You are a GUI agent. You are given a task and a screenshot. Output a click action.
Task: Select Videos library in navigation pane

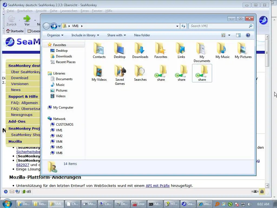pos(61,96)
